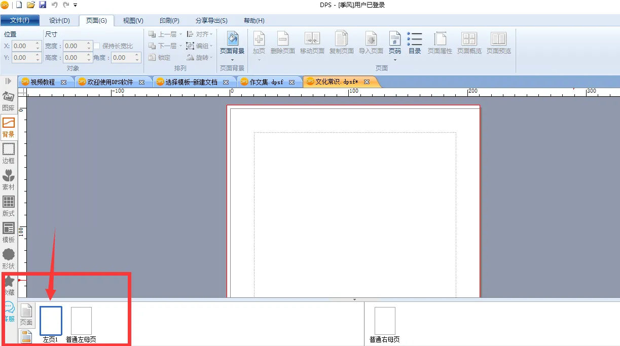Screen dimensions: 620x346
Task: Click the 加页 add page icon
Action: [x=259, y=43]
